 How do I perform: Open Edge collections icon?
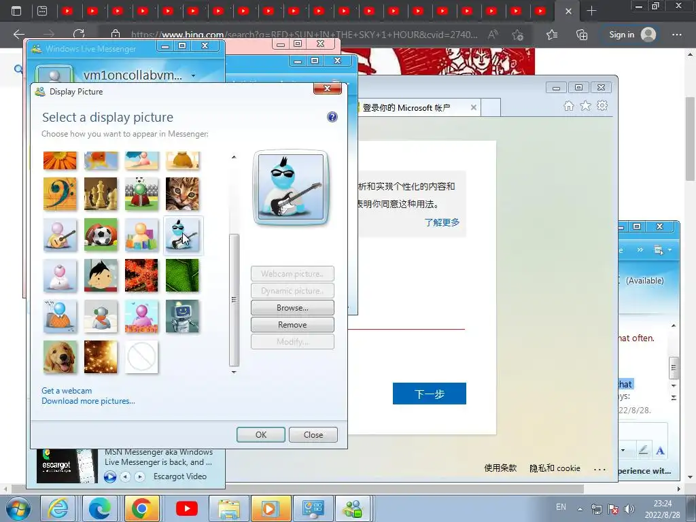[x=582, y=34]
